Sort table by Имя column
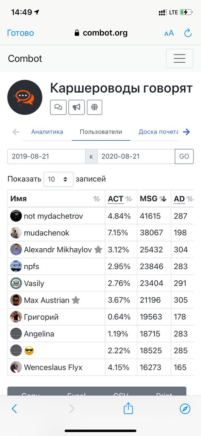This screenshot has height=436, width=201. pos(56,199)
